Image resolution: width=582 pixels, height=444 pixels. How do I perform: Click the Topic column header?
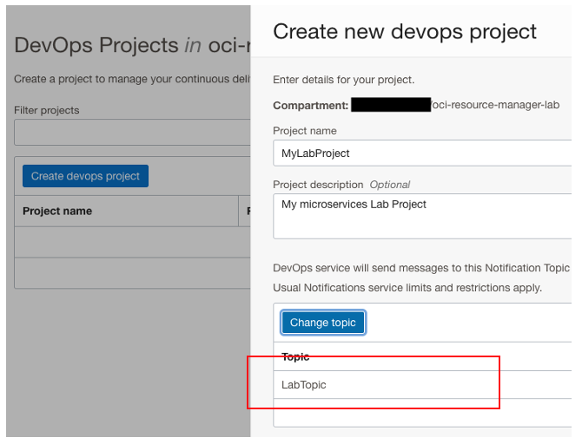point(296,356)
